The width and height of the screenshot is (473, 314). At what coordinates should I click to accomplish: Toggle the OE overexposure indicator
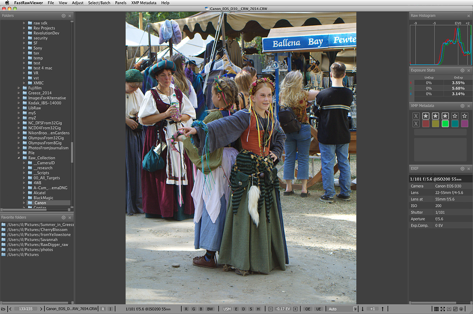307,309
